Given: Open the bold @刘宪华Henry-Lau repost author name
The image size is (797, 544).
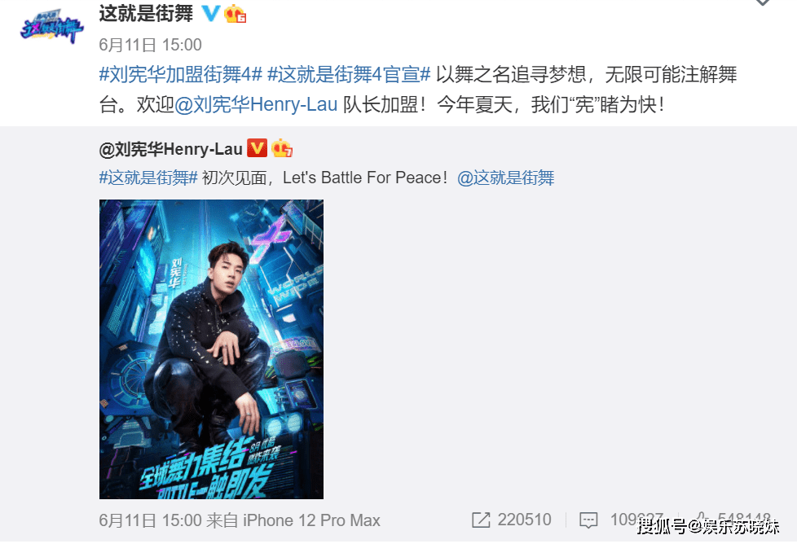Looking at the screenshot, I should [x=171, y=149].
